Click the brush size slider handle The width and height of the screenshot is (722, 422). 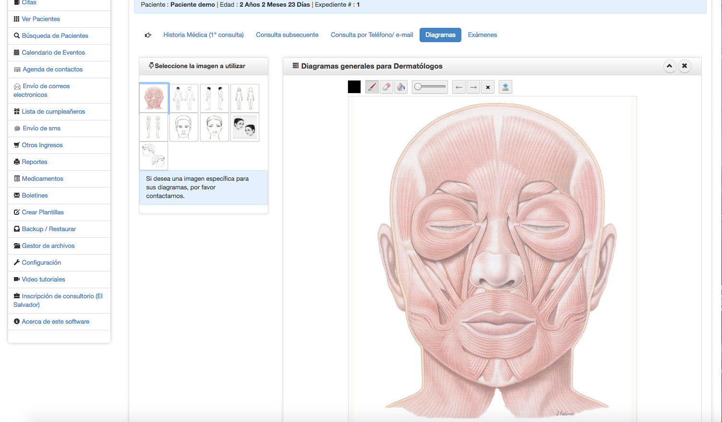point(418,87)
